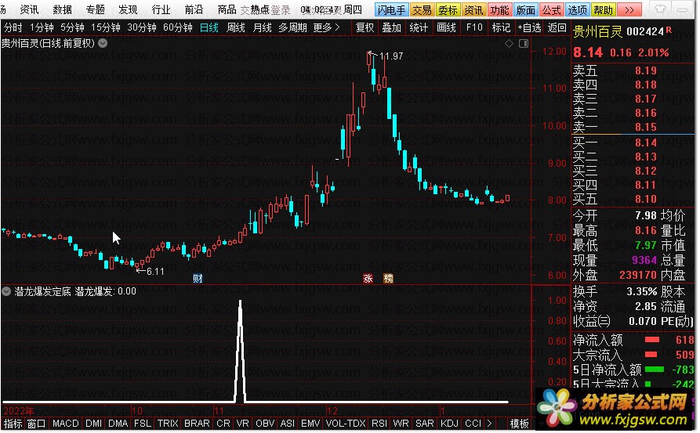
Task: Click 标记 toolbar item
Action: click(501, 27)
